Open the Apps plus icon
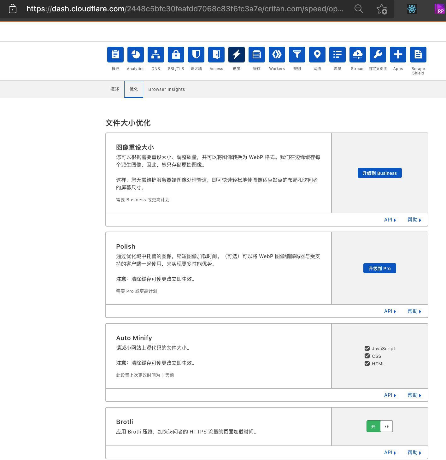Viewport: 446px width, 460px height. coord(398,55)
